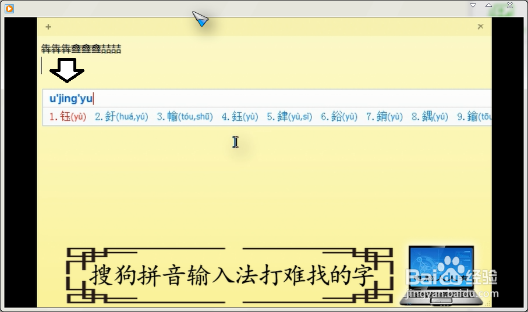Select candidate 5 with reading (yù,sì)
The width and height of the screenshot is (528, 312).
pos(289,117)
